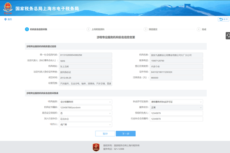230x153 pixels.
Task: Click the tax shield emblem in footer
Action: pyautogui.click(x=96, y=147)
